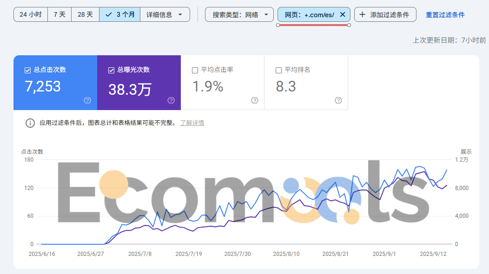Click plus icon to add filter
489x274 pixels.
[x=363, y=14]
